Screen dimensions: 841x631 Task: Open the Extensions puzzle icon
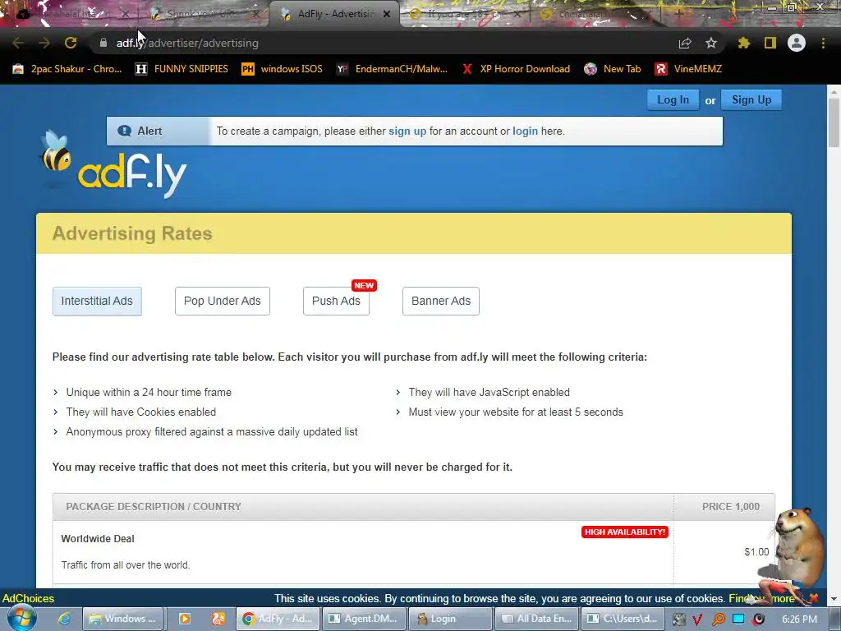tap(743, 43)
